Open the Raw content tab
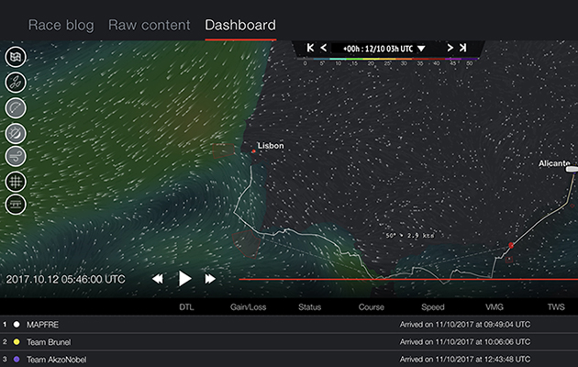 coord(149,25)
